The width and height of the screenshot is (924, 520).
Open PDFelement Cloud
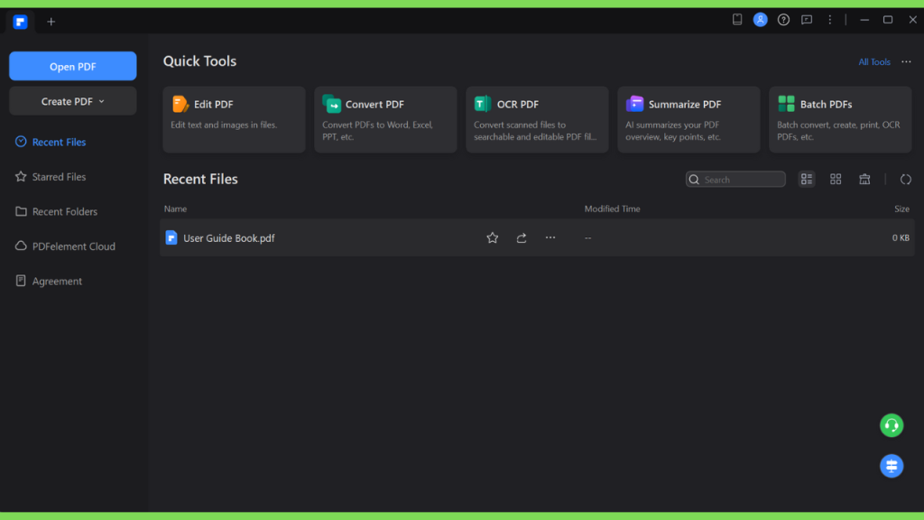[x=65, y=246]
